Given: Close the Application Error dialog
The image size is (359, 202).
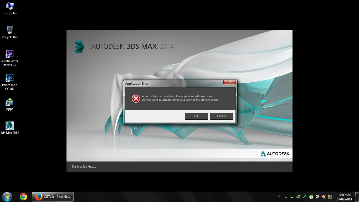Looking at the screenshot, I should coord(229,83).
